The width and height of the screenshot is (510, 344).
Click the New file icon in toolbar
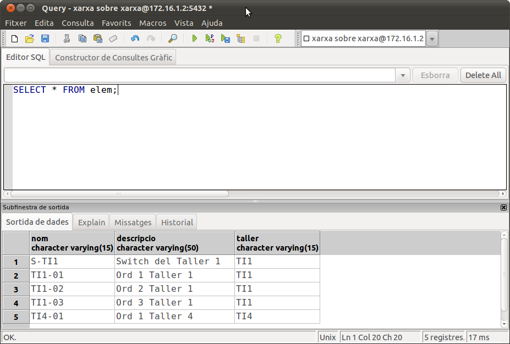15,38
